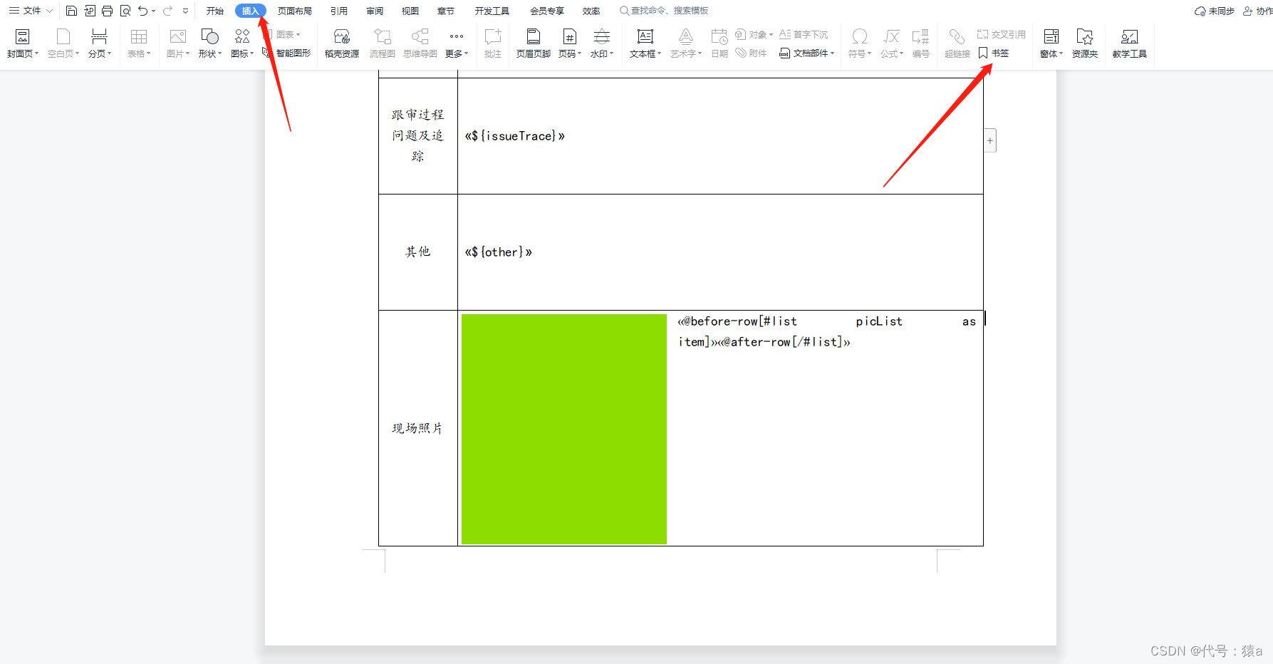Click the 协作 collaboration button
Viewport: 1273px width, 664px height.
[1258, 11]
